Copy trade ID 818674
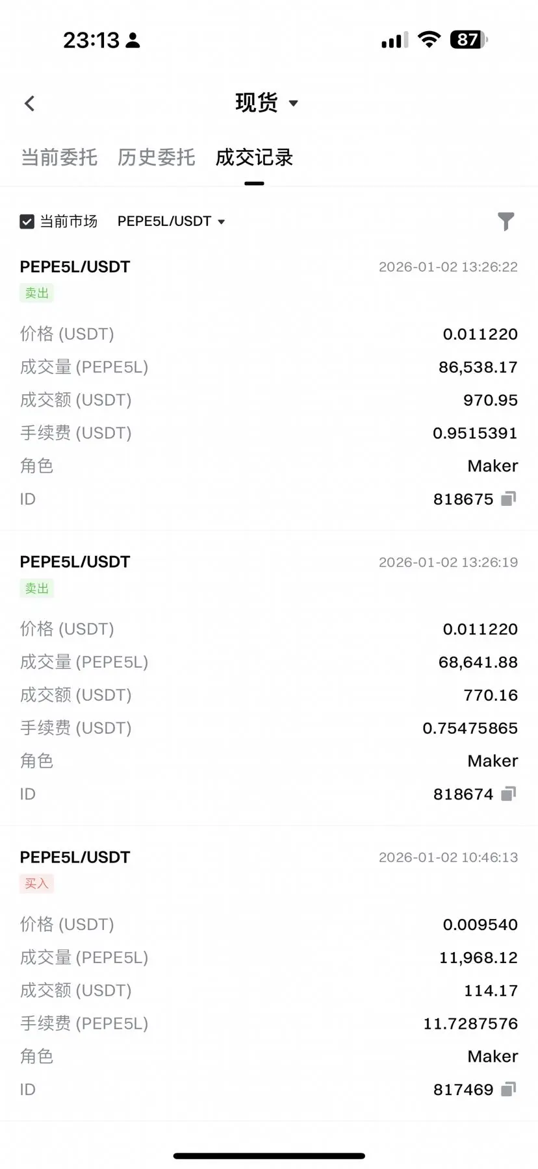 point(508,794)
